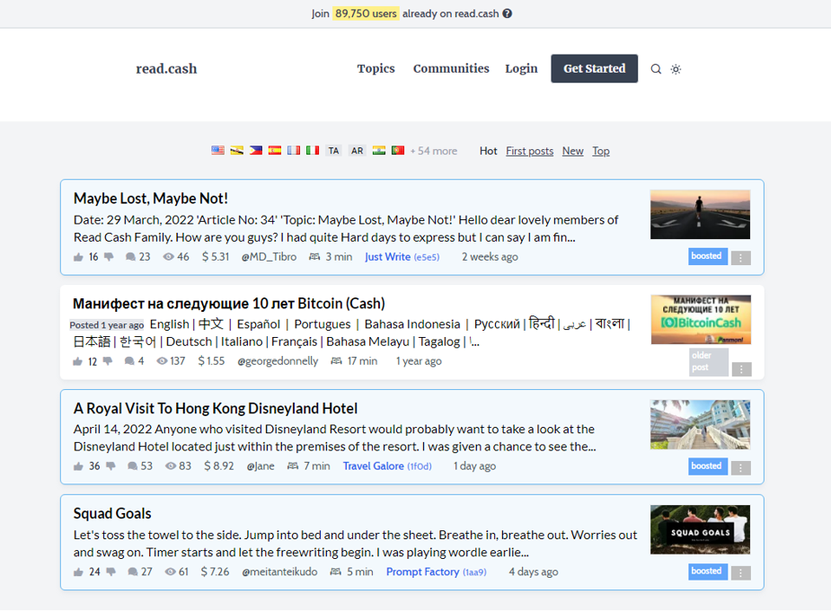The image size is (831, 612).
Task: Select the AR language filter
Action: 358,151
